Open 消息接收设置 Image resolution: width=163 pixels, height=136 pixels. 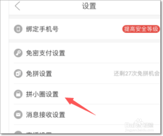84,114
